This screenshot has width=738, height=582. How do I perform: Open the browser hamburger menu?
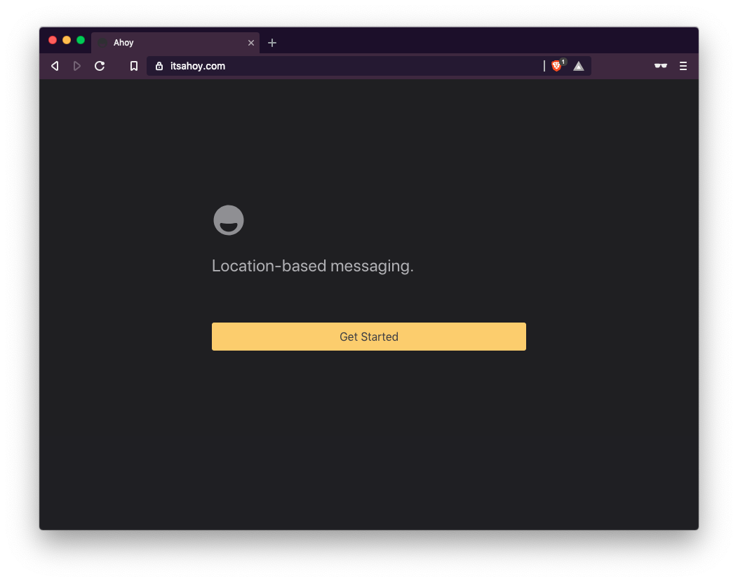[x=683, y=66]
